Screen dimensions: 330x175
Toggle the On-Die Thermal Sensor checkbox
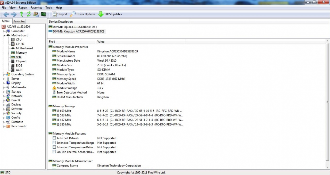click(54, 152)
